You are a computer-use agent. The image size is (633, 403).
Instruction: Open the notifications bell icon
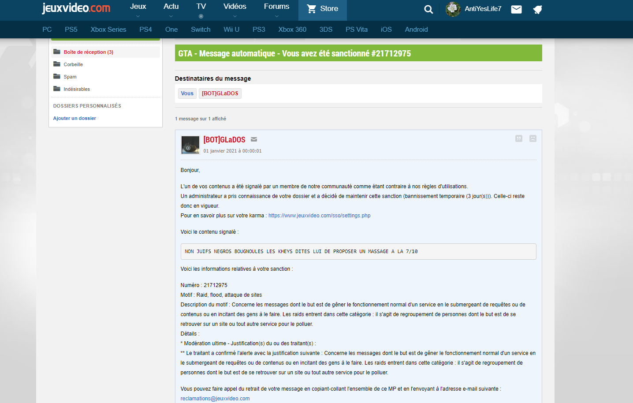[x=537, y=9]
